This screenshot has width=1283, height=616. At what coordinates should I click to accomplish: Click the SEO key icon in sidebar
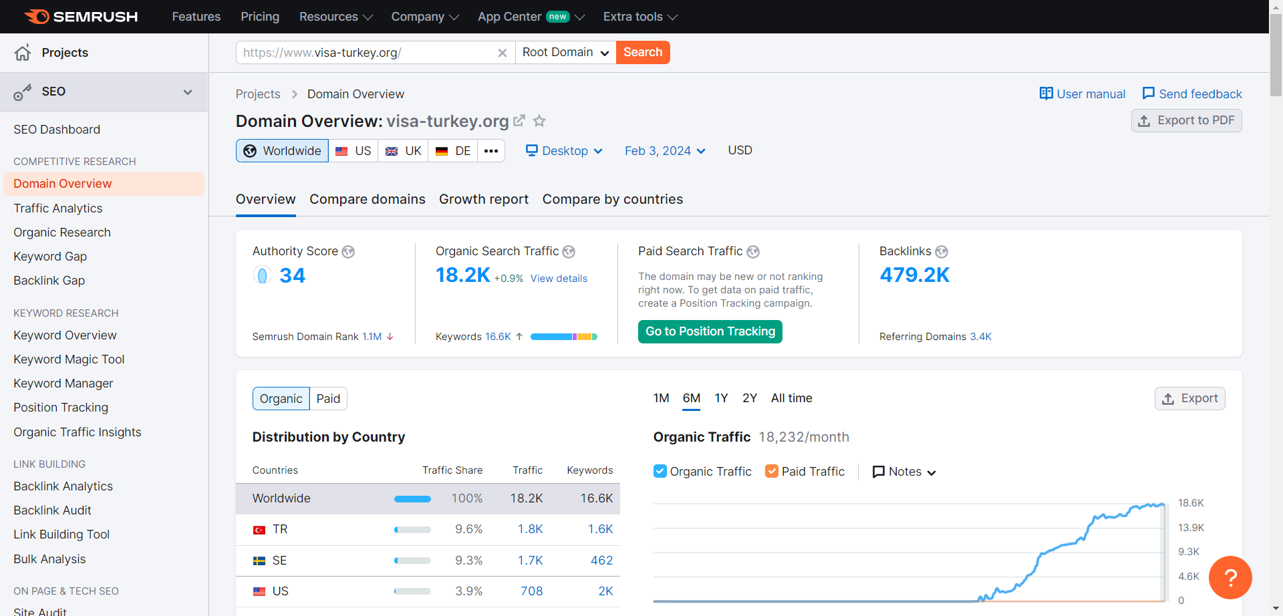[x=23, y=92]
